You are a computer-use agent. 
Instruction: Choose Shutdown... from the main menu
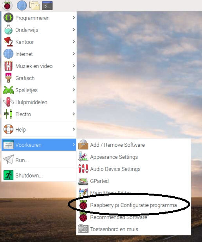[x=39, y=175]
